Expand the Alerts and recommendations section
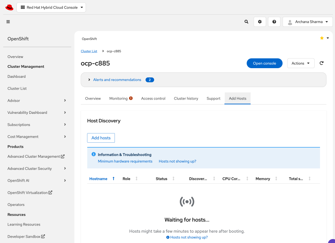 (x=89, y=80)
